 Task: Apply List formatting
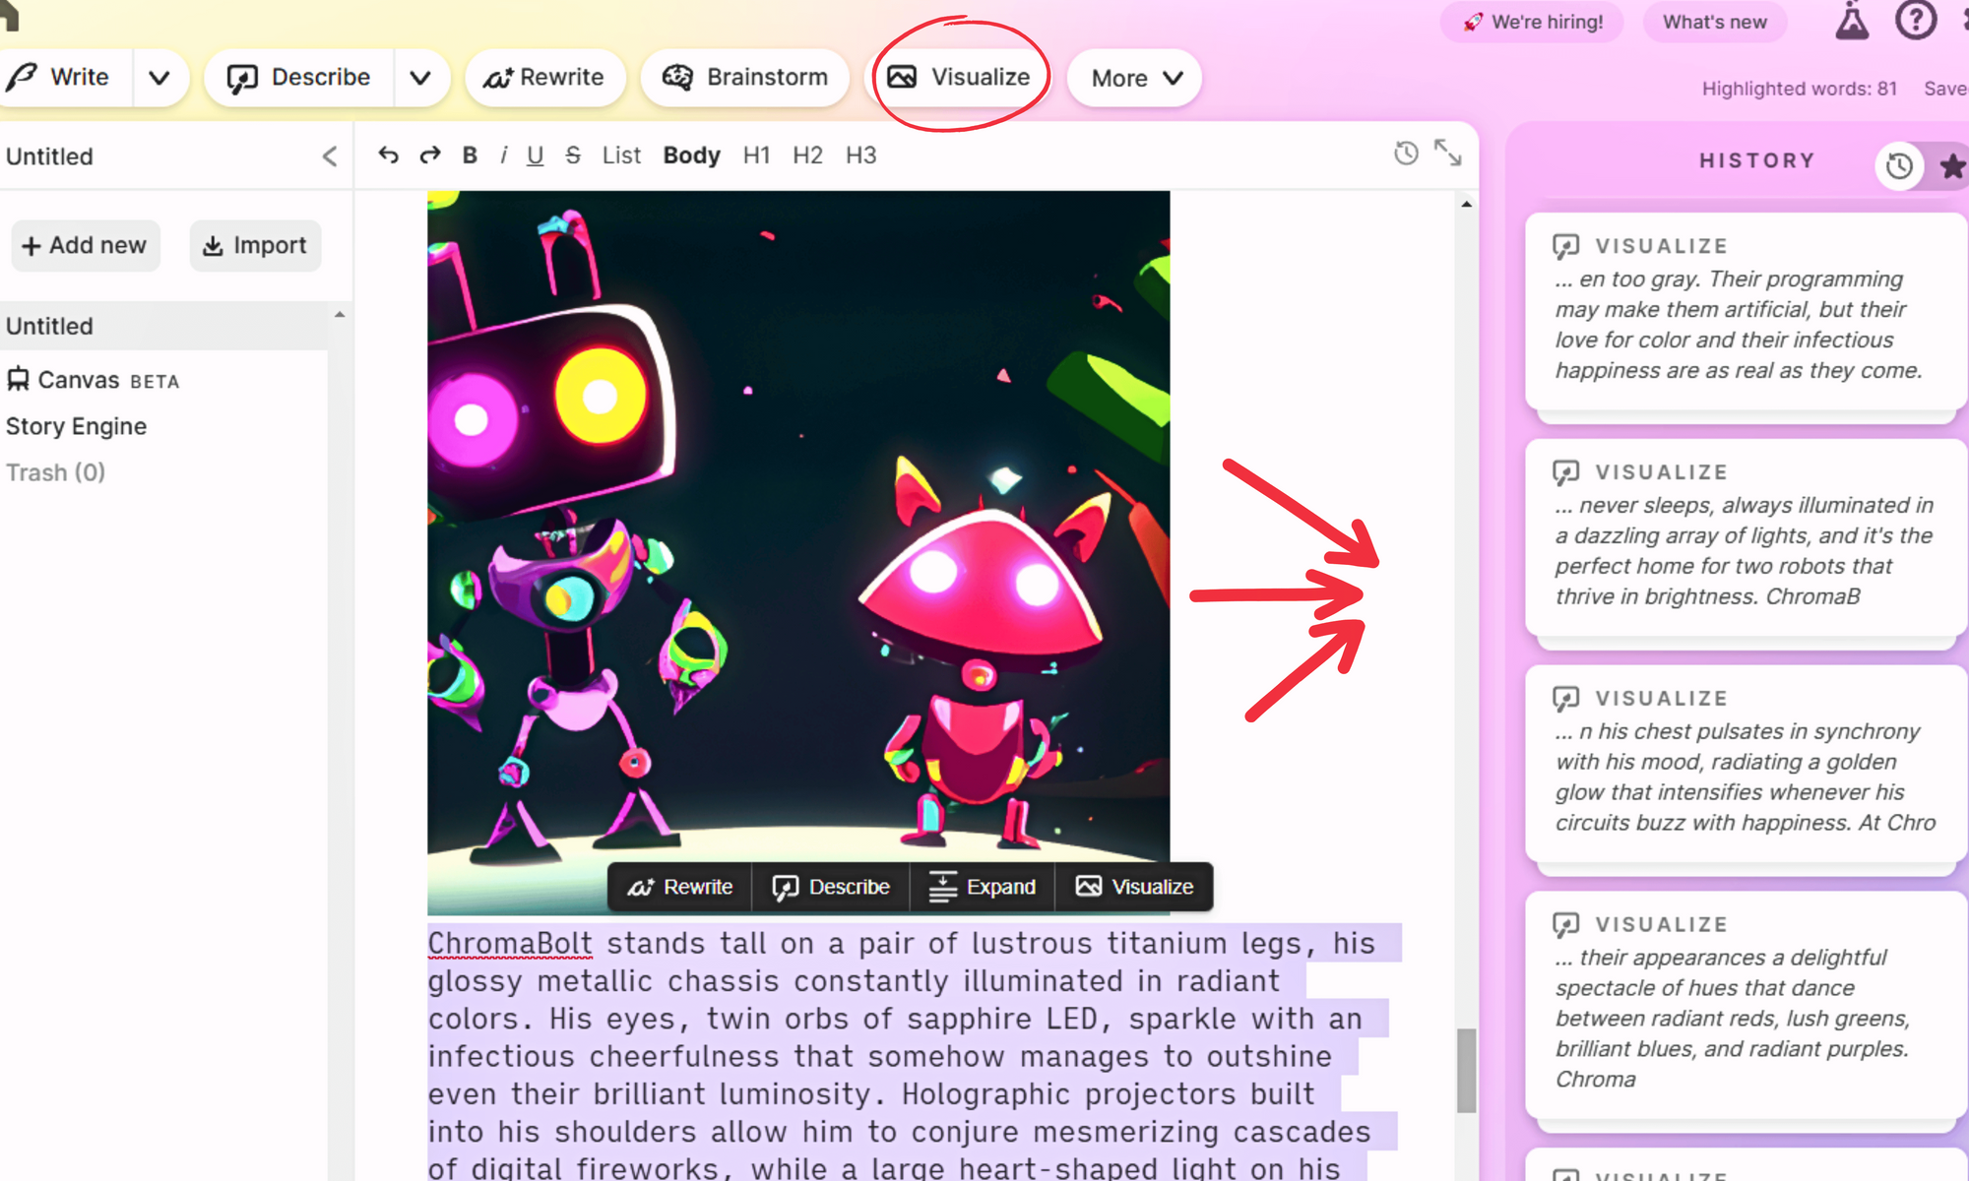tap(621, 155)
